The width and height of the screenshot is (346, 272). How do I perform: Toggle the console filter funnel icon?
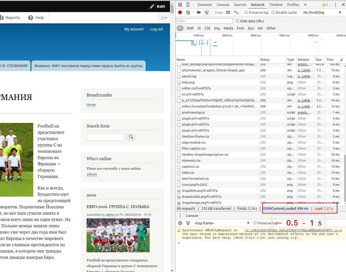pyautogui.click(x=188, y=223)
